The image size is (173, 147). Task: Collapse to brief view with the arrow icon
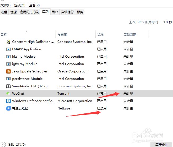tap(3, 144)
